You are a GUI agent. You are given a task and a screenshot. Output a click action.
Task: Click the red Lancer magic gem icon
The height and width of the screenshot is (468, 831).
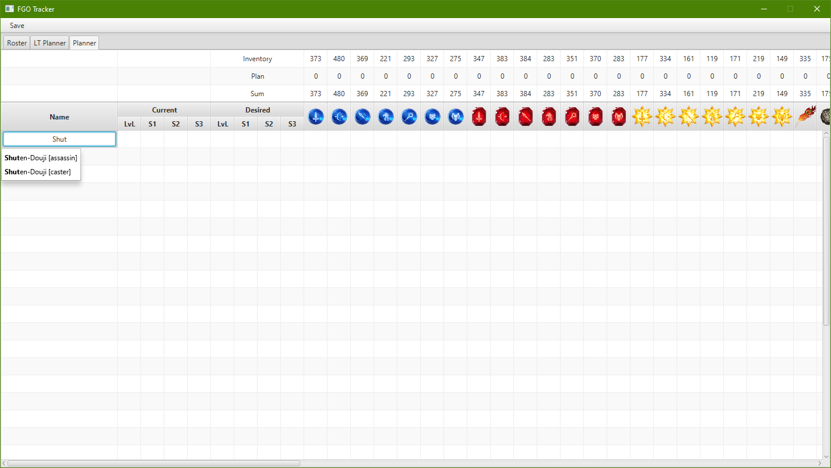click(x=526, y=117)
